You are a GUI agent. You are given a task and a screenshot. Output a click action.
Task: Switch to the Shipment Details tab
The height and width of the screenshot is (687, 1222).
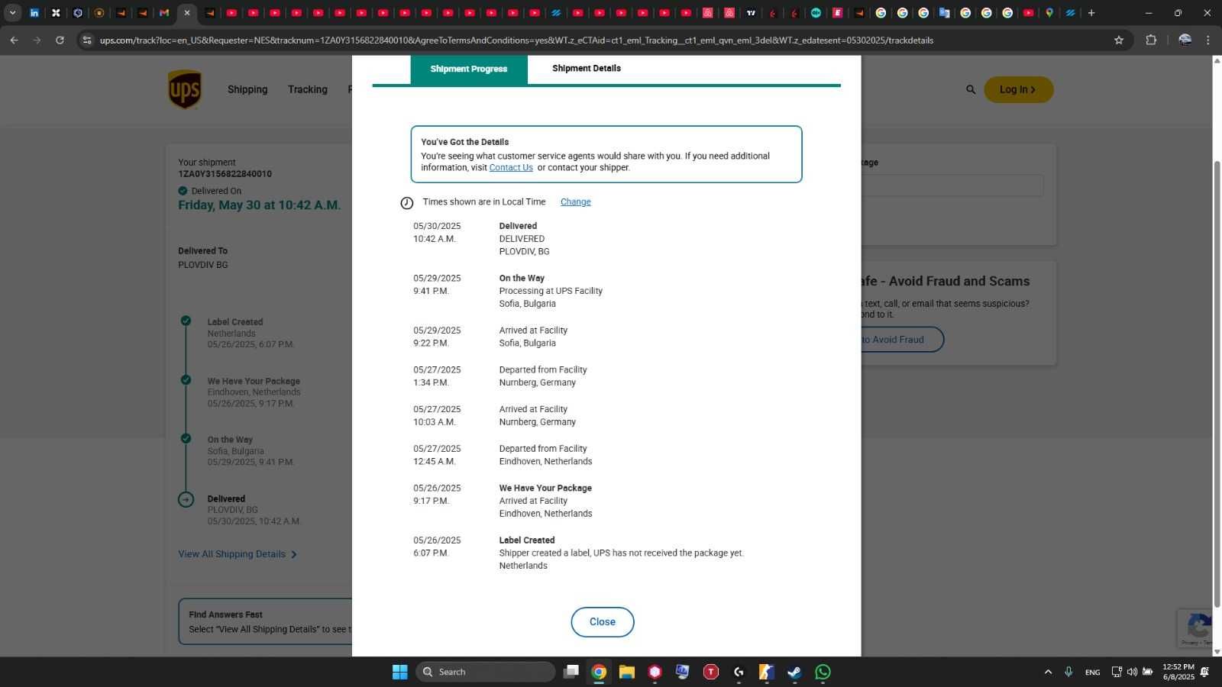[587, 69]
